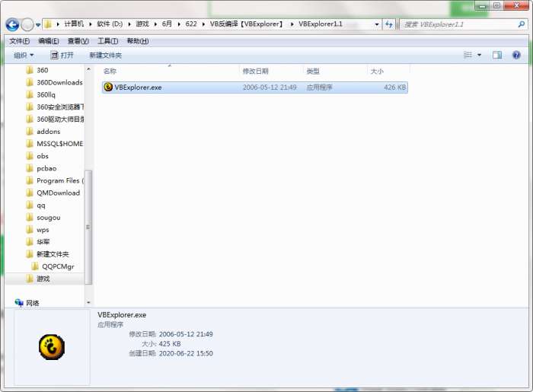
Task: Open the 工具(T) menu
Action: pyautogui.click(x=108, y=41)
